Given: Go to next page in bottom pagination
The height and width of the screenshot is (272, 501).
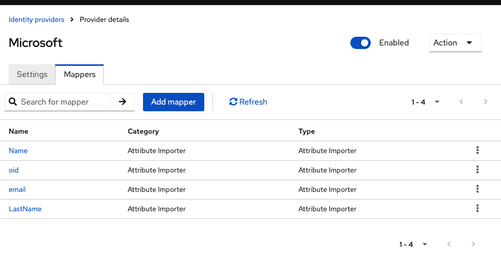Looking at the screenshot, I should click(473, 244).
